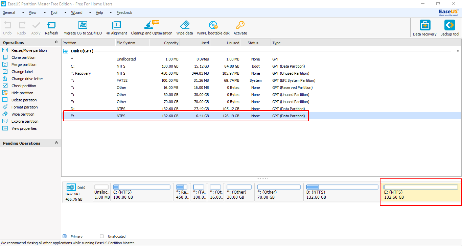Choose Clone partition operation
This screenshot has height=246, width=462.
coord(23,57)
